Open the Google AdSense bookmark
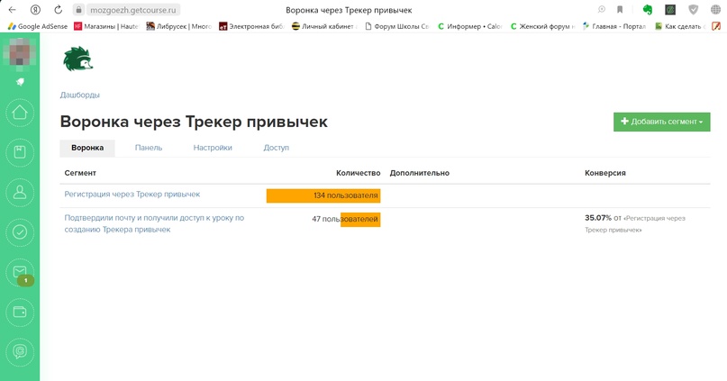 point(36,26)
